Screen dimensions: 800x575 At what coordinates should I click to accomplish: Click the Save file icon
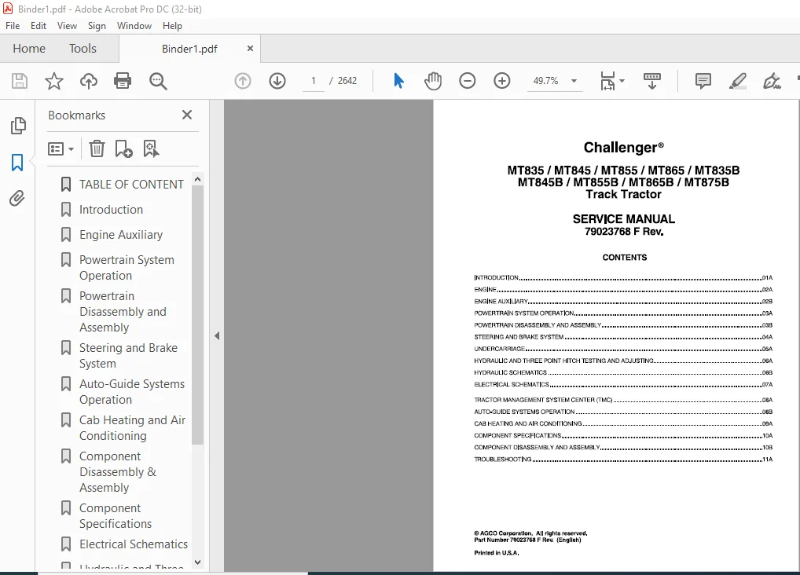pos(20,81)
